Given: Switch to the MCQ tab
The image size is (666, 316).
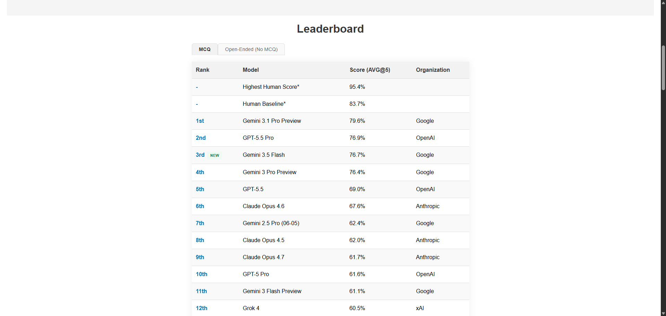Looking at the screenshot, I should pyautogui.click(x=205, y=49).
